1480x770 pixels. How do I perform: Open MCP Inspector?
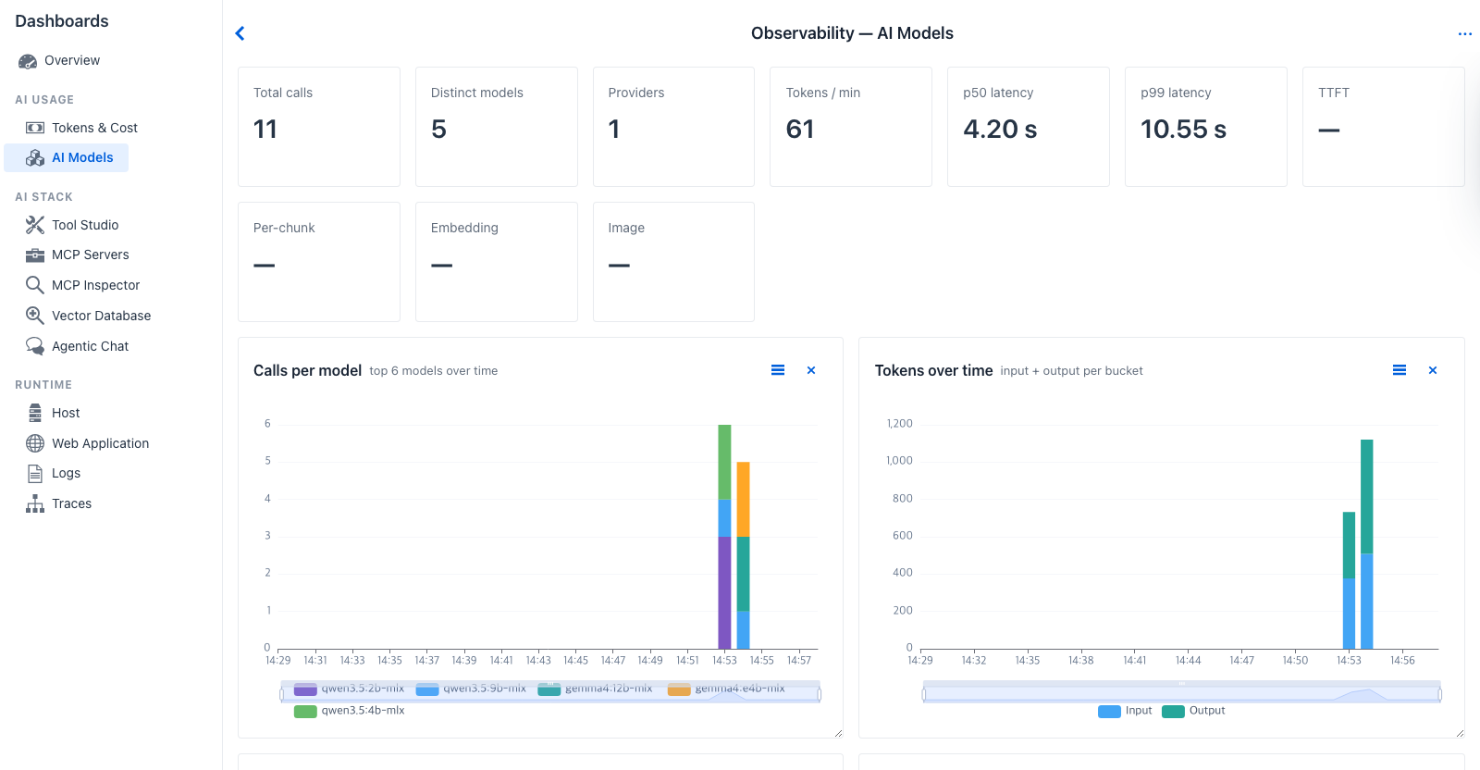pyautogui.click(x=96, y=285)
